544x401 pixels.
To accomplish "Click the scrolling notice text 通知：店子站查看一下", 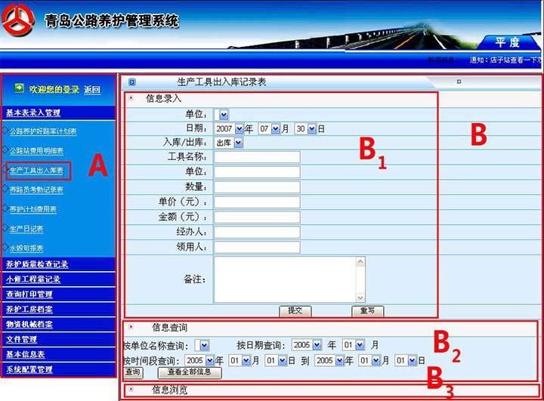I will pos(505,60).
